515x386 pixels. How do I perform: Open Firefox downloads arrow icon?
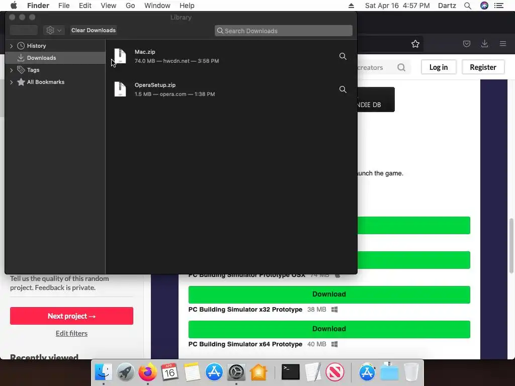pyautogui.click(x=484, y=44)
